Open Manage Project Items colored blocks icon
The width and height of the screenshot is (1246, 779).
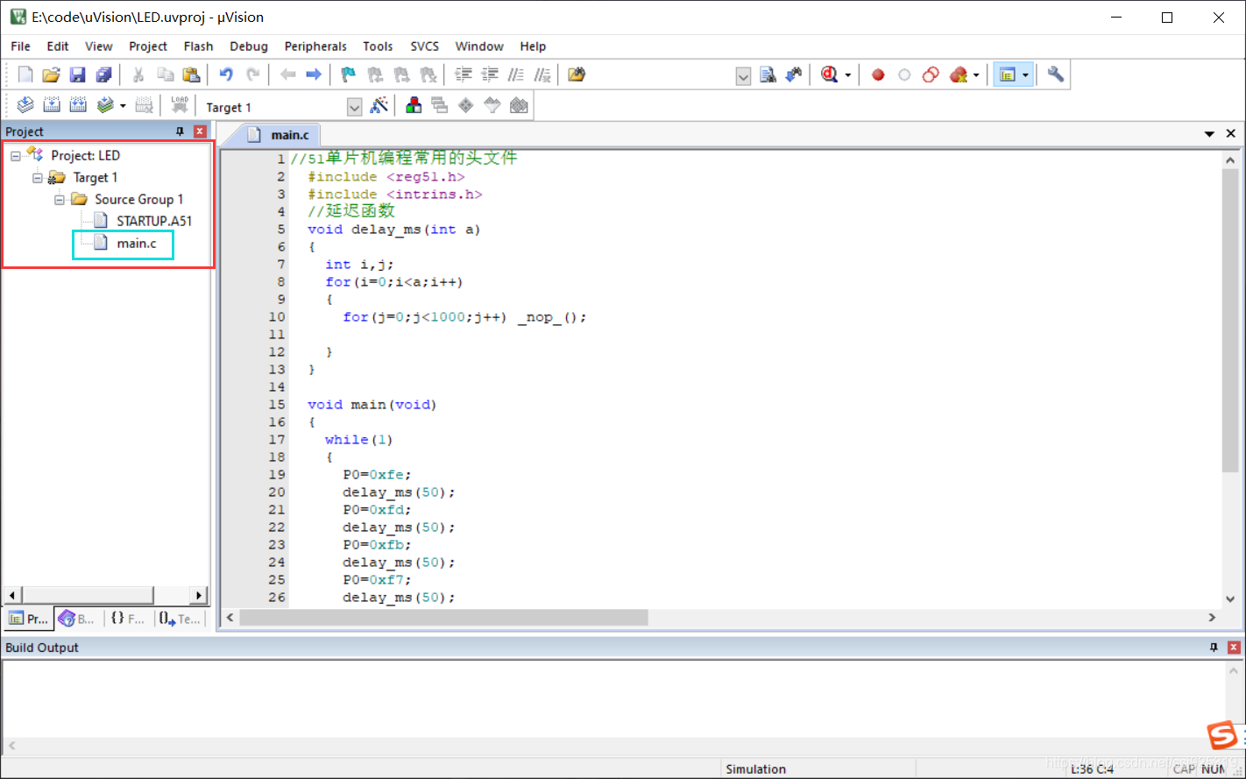point(414,106)
